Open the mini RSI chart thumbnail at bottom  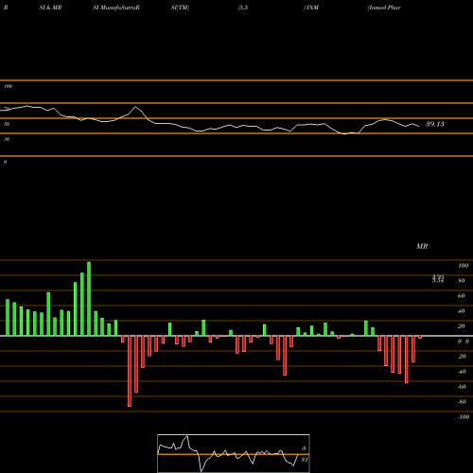click(234, 453)
